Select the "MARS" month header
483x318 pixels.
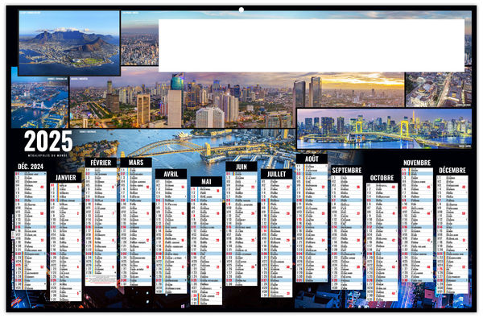coord(136,163)
